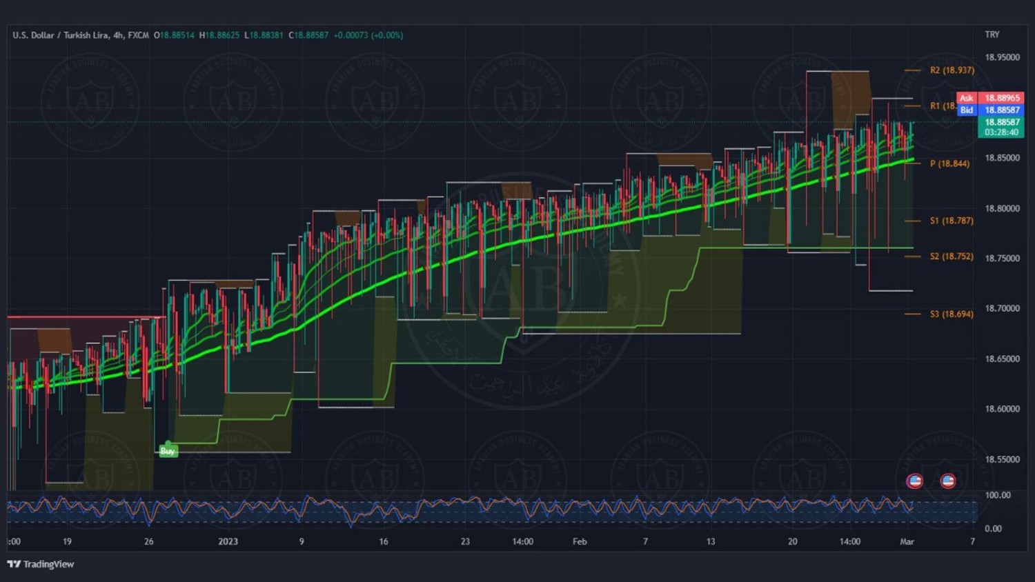Viewport: 1035px width, 582px height.
Task: Open the TRY currency selector on price axis
Action: (x=992, y=34)
